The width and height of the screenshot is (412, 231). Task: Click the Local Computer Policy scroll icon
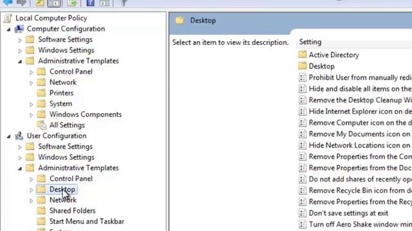pos(8,18)
